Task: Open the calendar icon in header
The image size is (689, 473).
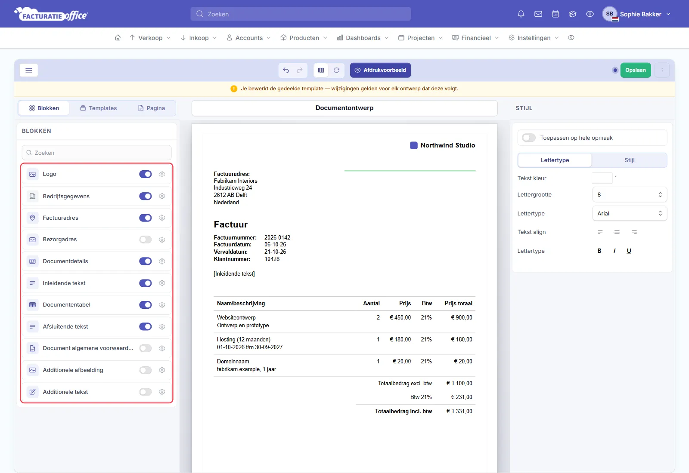Action: point(556,14)
